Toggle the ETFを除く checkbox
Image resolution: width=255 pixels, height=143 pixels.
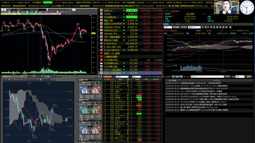(x=142, y=77)
